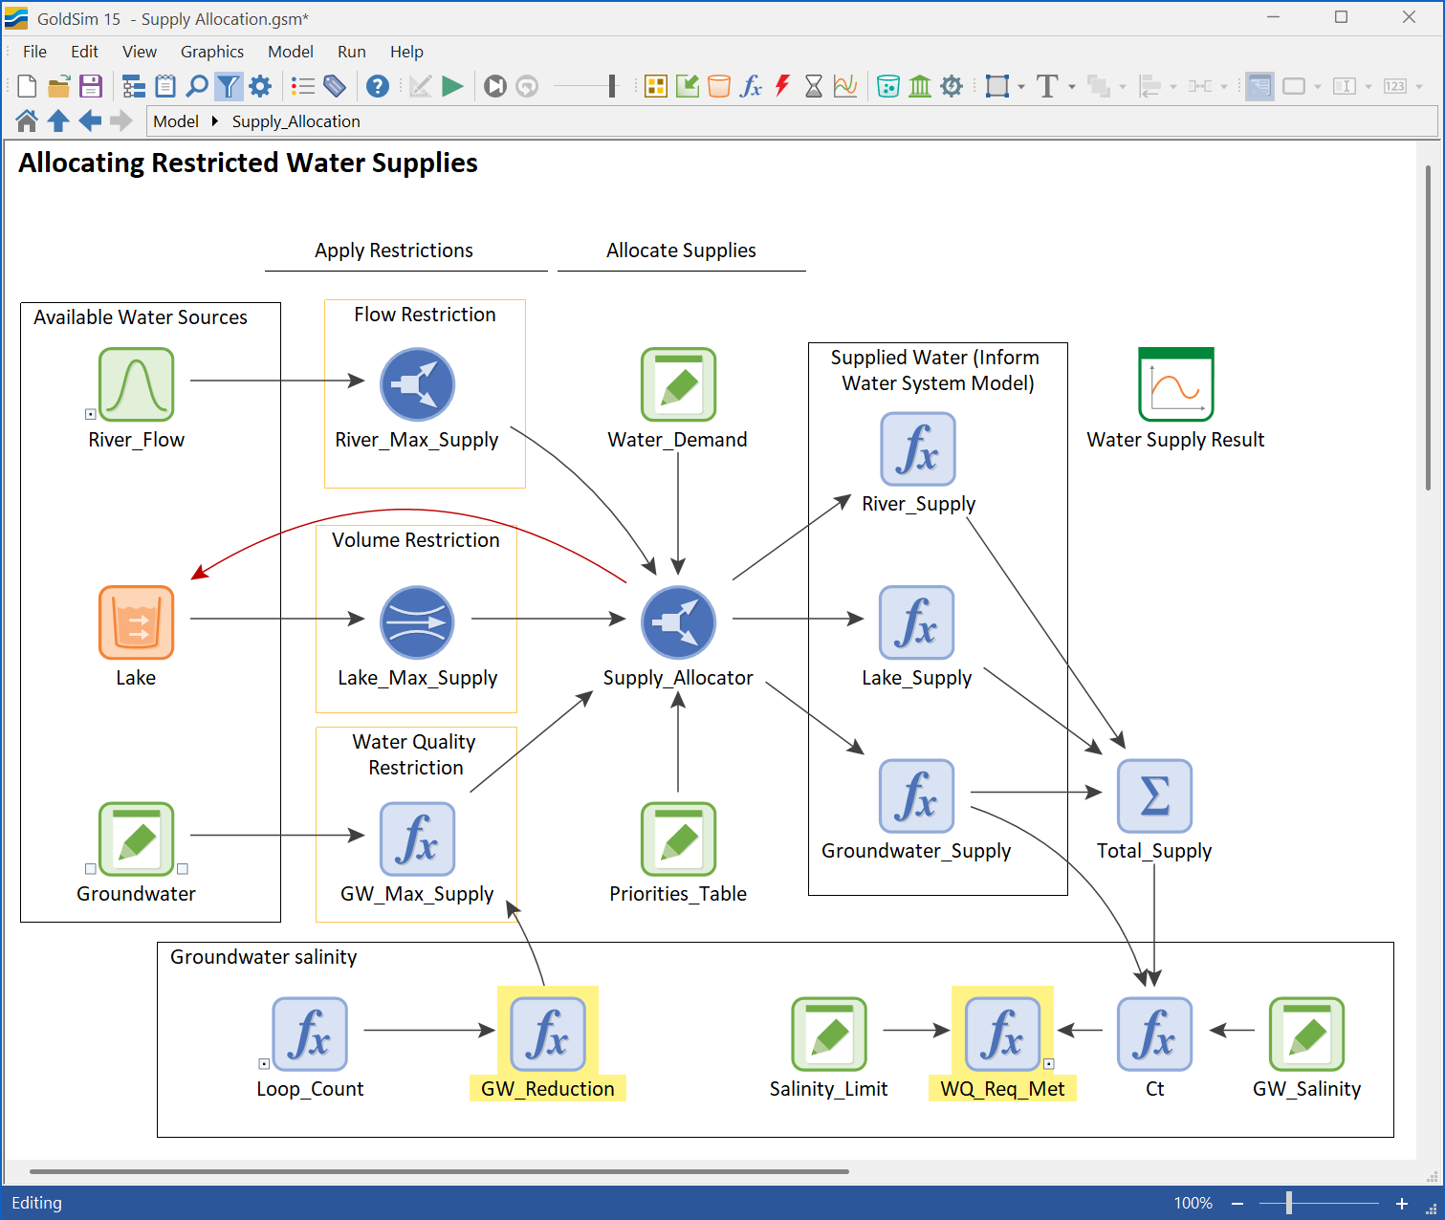Screen dimensions: 1445x1220
Task: Click the colored bullet list toolbar icon
Action: pos(303,86)
